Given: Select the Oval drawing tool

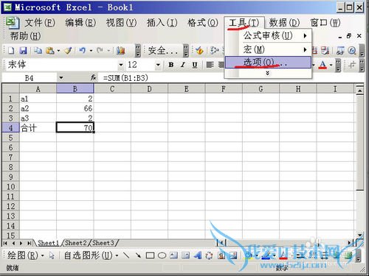Looking at the screenshot, I should [162, 255].
